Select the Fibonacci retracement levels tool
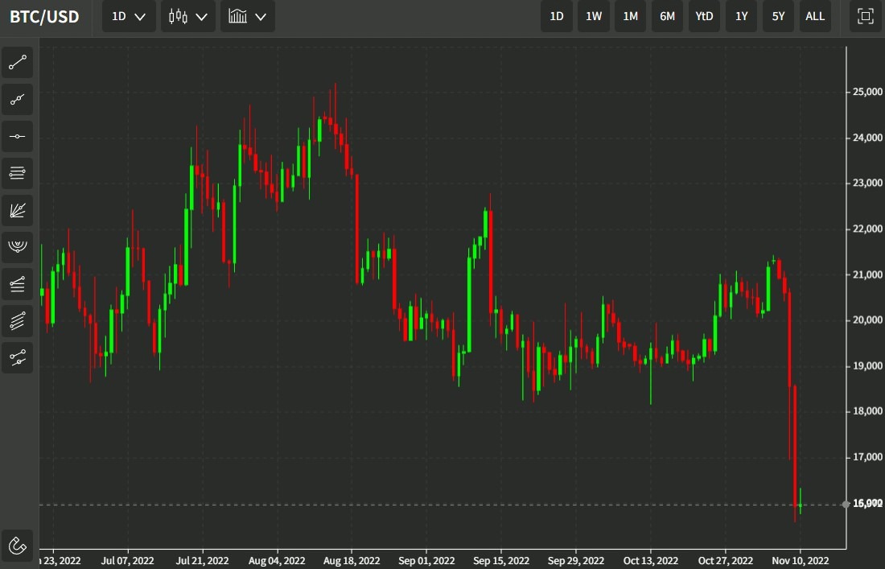Viewport: 885px width, 569px height. click(17, 173)
